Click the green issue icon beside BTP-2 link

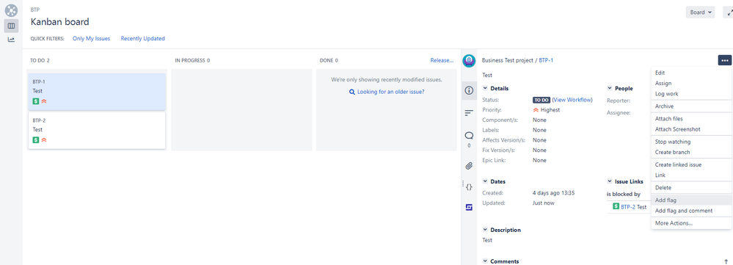(x=616, y=206)
